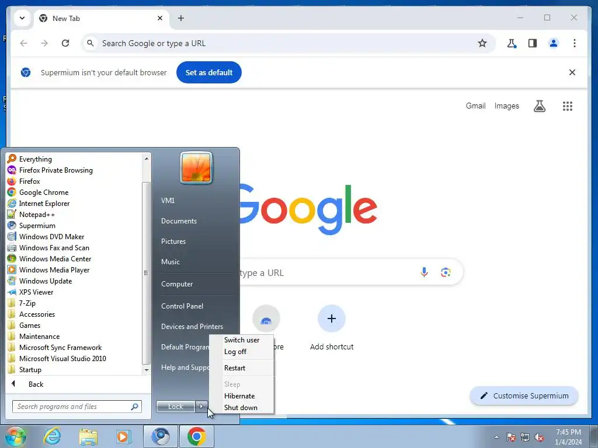Open Search Labs flask on the page
The image size is (598, 448).
coord(539,106)
